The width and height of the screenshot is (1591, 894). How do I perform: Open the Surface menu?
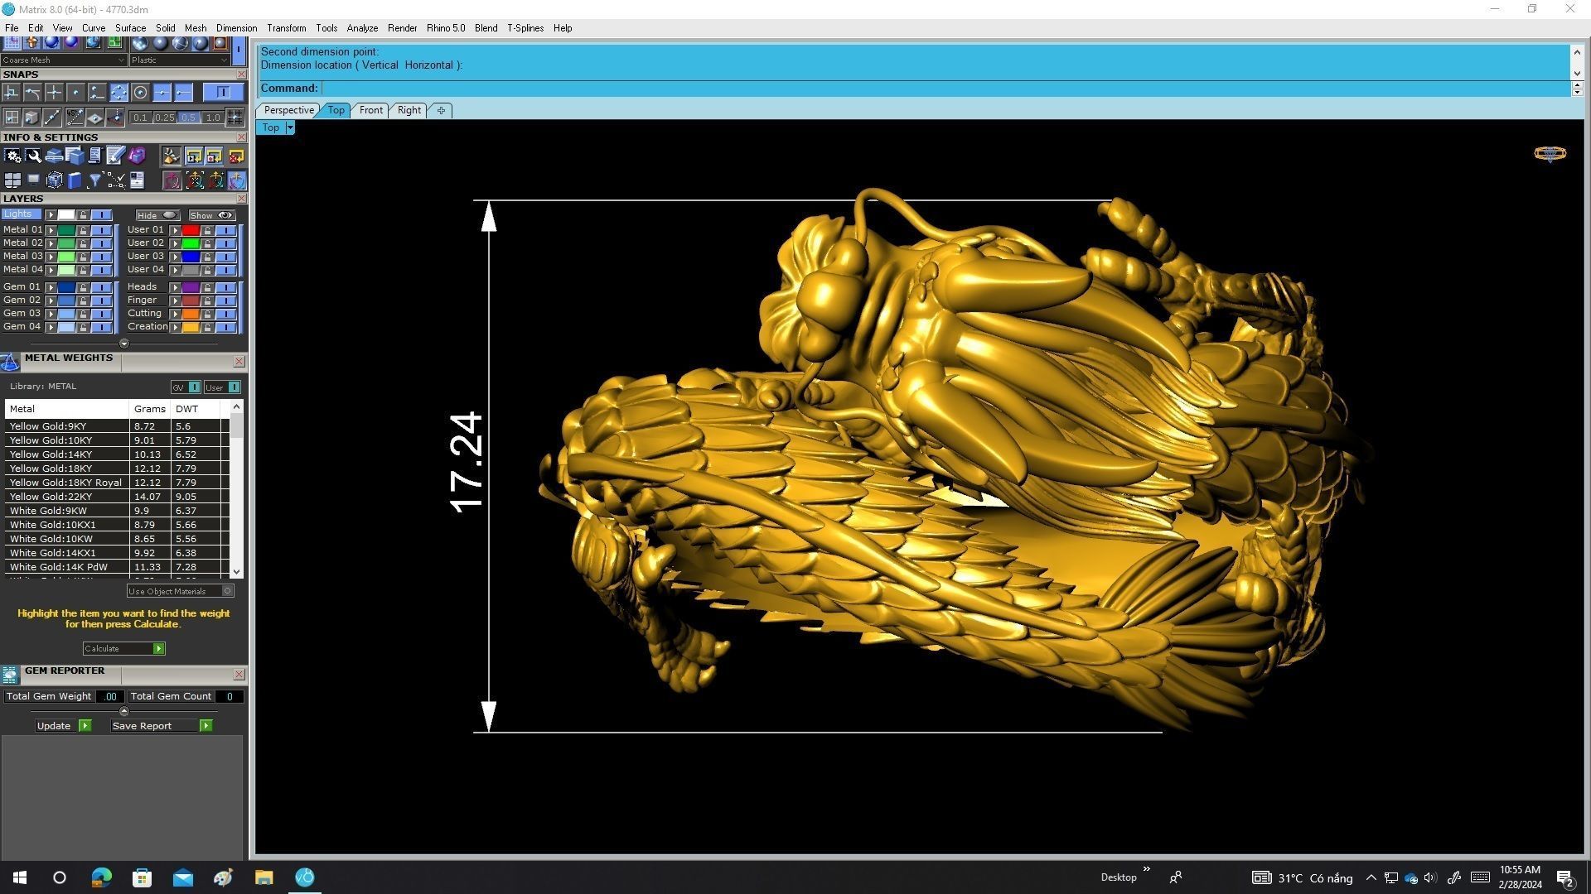coord(130,28)
